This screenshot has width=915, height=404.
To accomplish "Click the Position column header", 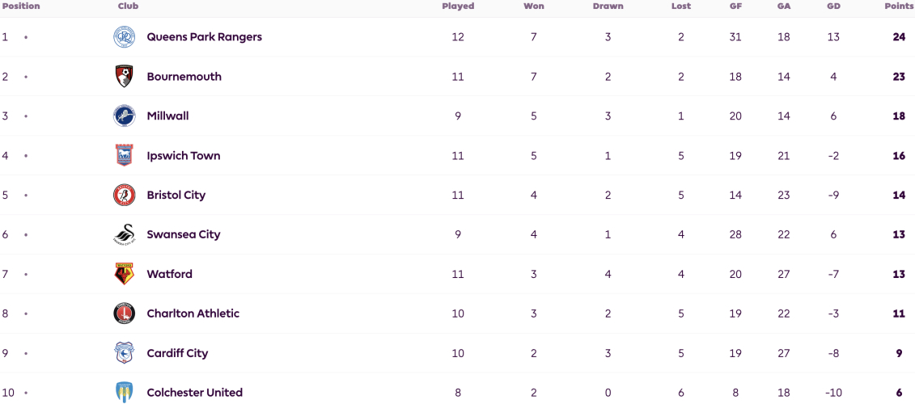I will (21, 6).
